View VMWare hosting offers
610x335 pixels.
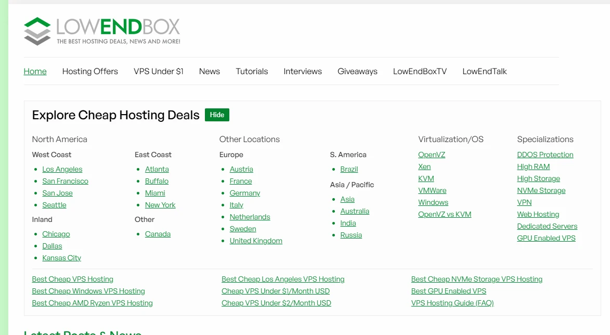(432, 191)
